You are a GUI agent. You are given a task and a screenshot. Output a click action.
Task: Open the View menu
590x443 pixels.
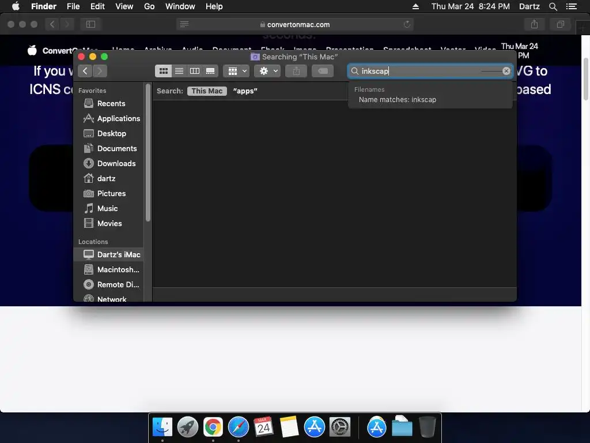(124, 6)
